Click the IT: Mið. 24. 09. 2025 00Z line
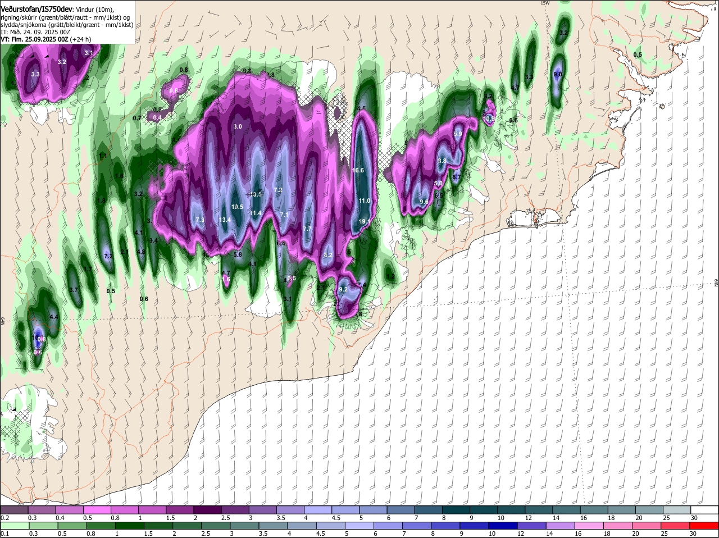 (x=35, y=32)
